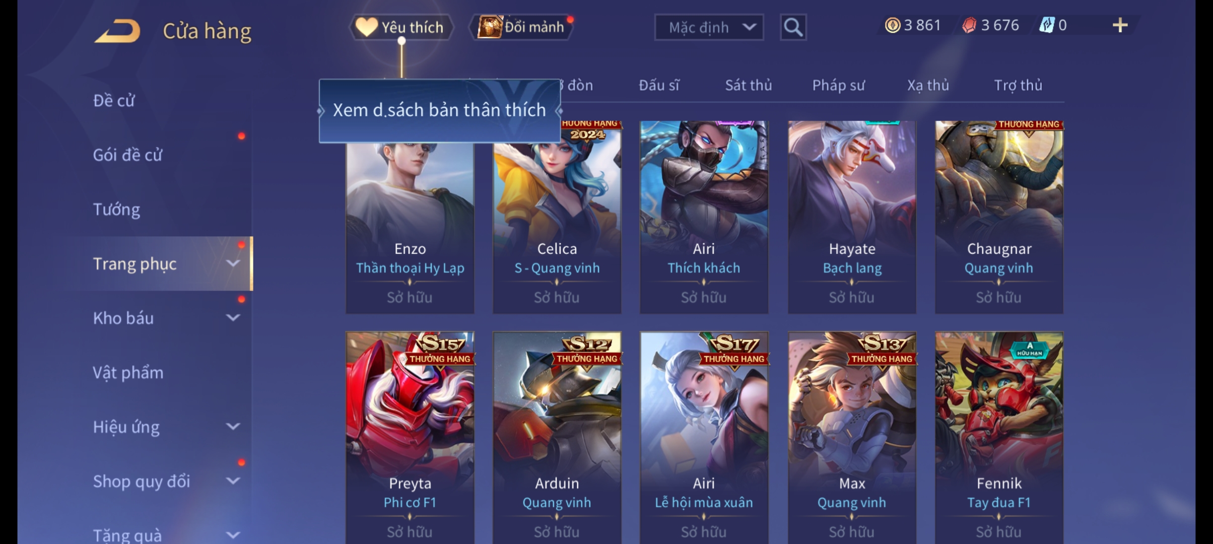Image resolution: width=1213 pixels, height=544 pixels.
Task: Expand the Hiệu ứng menu chevron
Action: click(233, 427)
